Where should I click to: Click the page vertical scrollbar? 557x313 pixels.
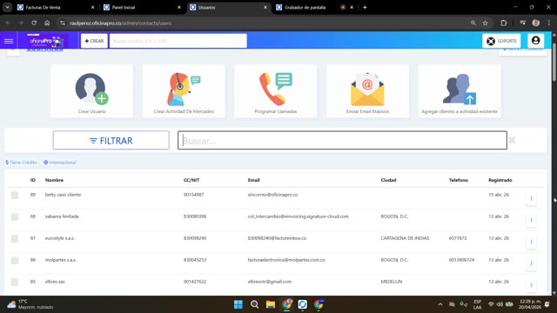[554, 63]
